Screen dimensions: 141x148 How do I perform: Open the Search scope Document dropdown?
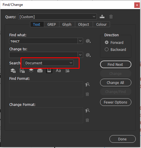[49, 63]
